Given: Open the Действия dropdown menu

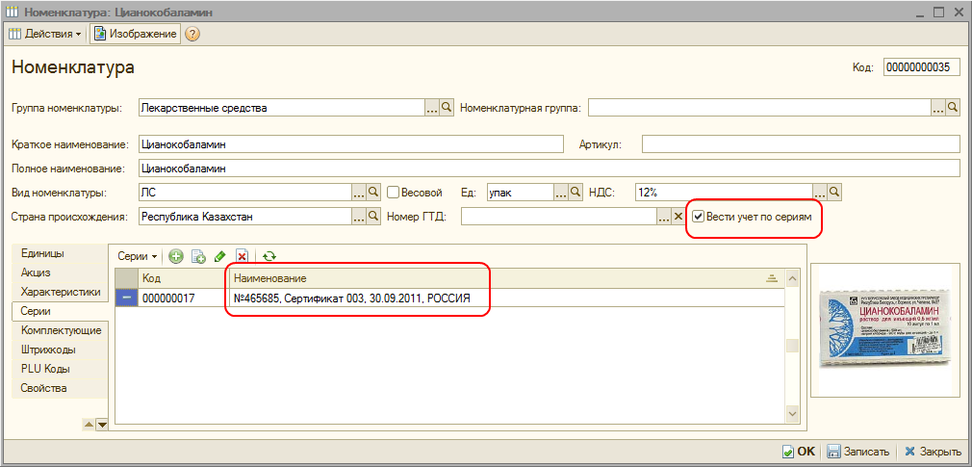Looking at the screenshot, I should coord(45,35).
